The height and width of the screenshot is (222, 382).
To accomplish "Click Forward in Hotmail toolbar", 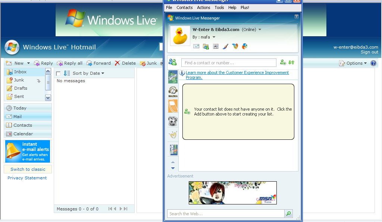I will click(x=98, y=63).
